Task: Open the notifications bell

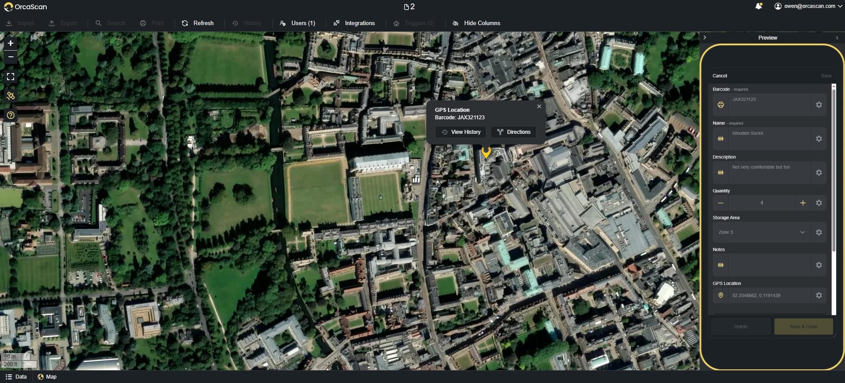Action: (x=759, y=6)
